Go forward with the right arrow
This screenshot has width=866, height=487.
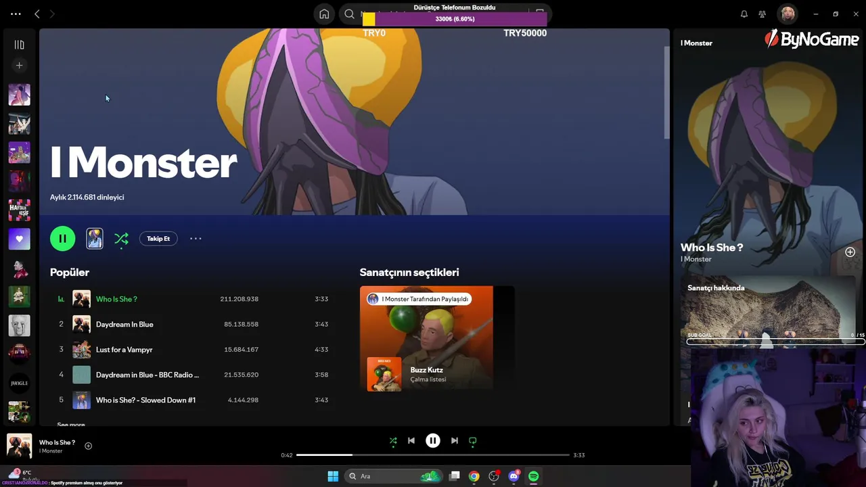coord(52,14)
